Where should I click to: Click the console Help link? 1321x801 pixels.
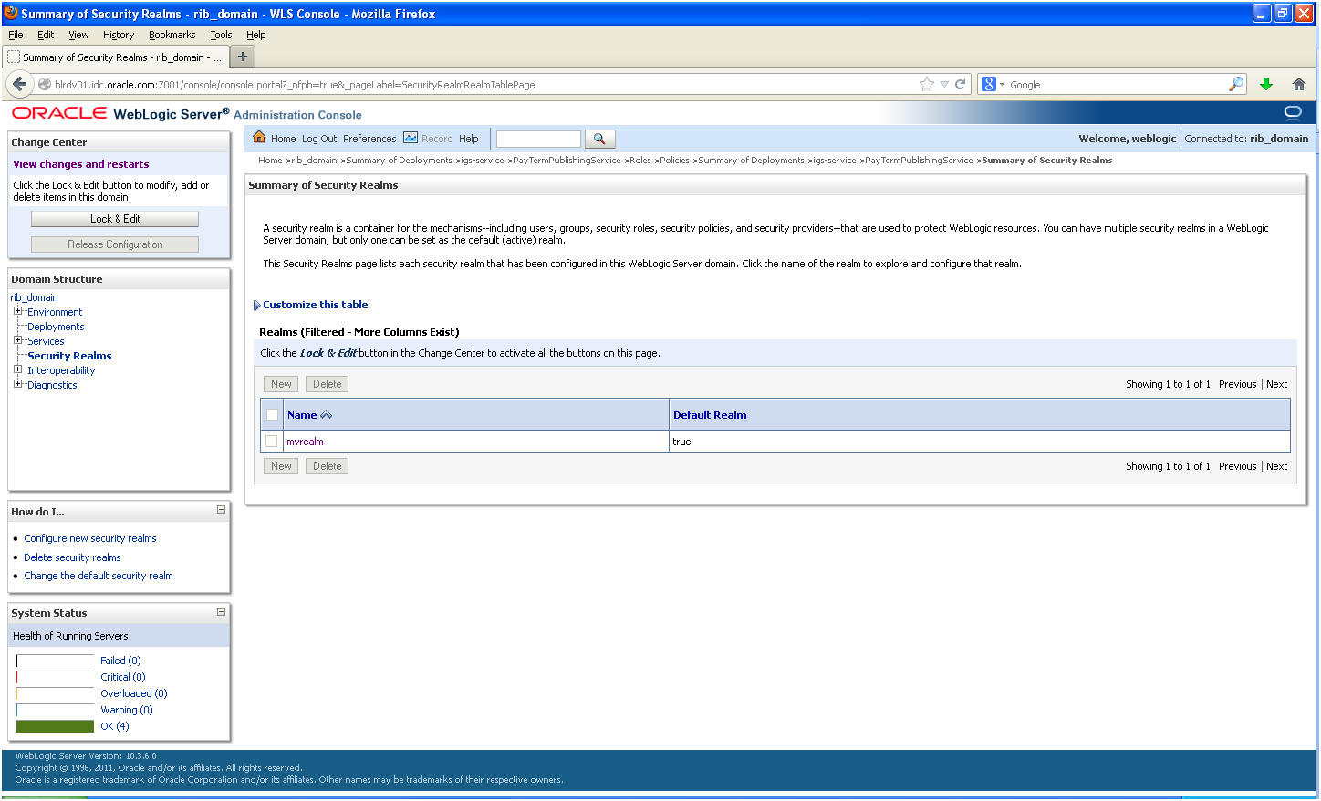(x=469, y=139)
